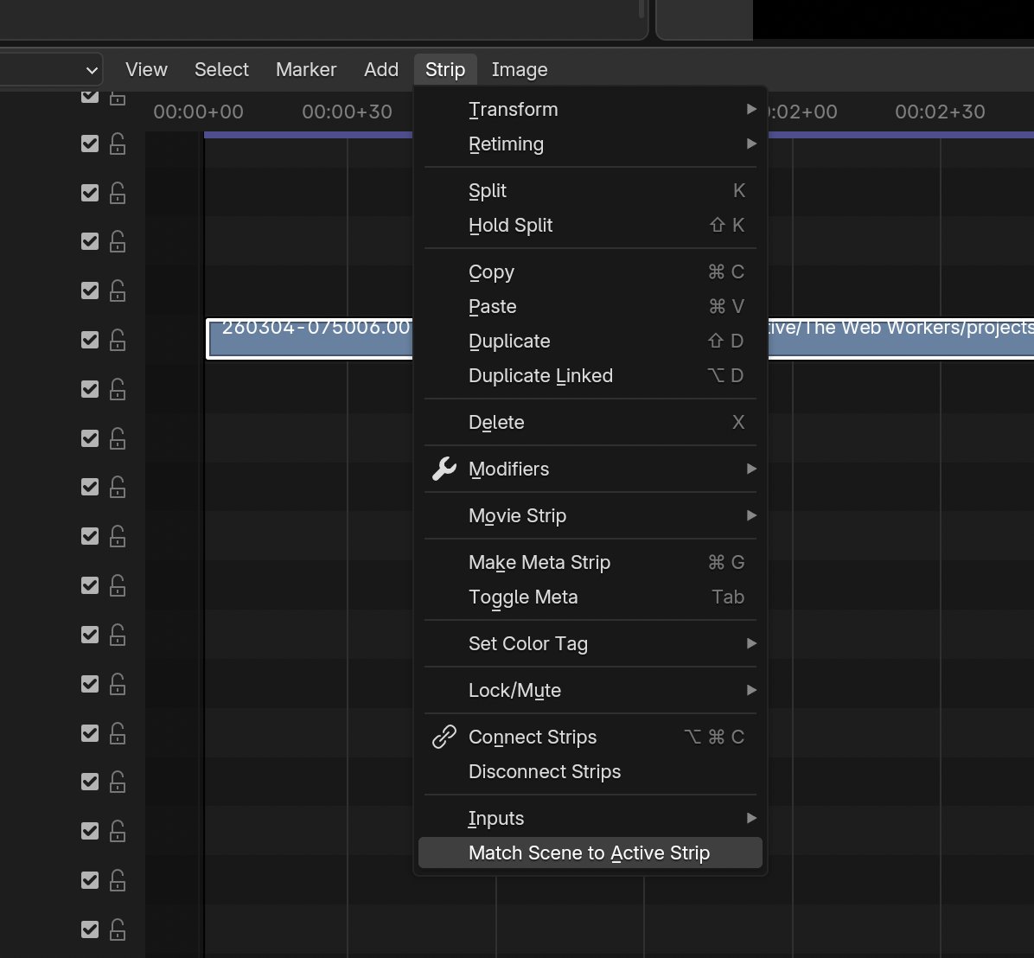
Task: Click Make Meta Strip
Action: click(590, 562)
